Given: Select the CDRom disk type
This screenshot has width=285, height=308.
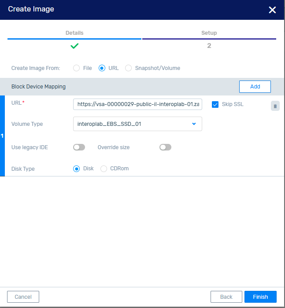Looking at the screenshot, I should (x=104, y=169).
